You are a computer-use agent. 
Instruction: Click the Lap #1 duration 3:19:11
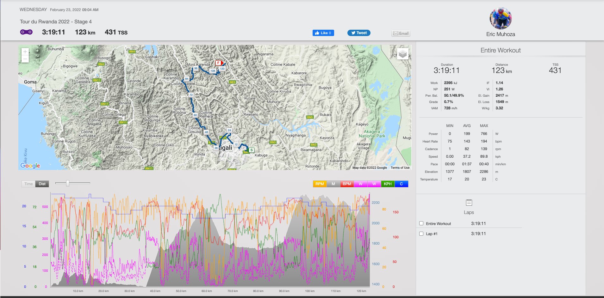tap(478, 234)
